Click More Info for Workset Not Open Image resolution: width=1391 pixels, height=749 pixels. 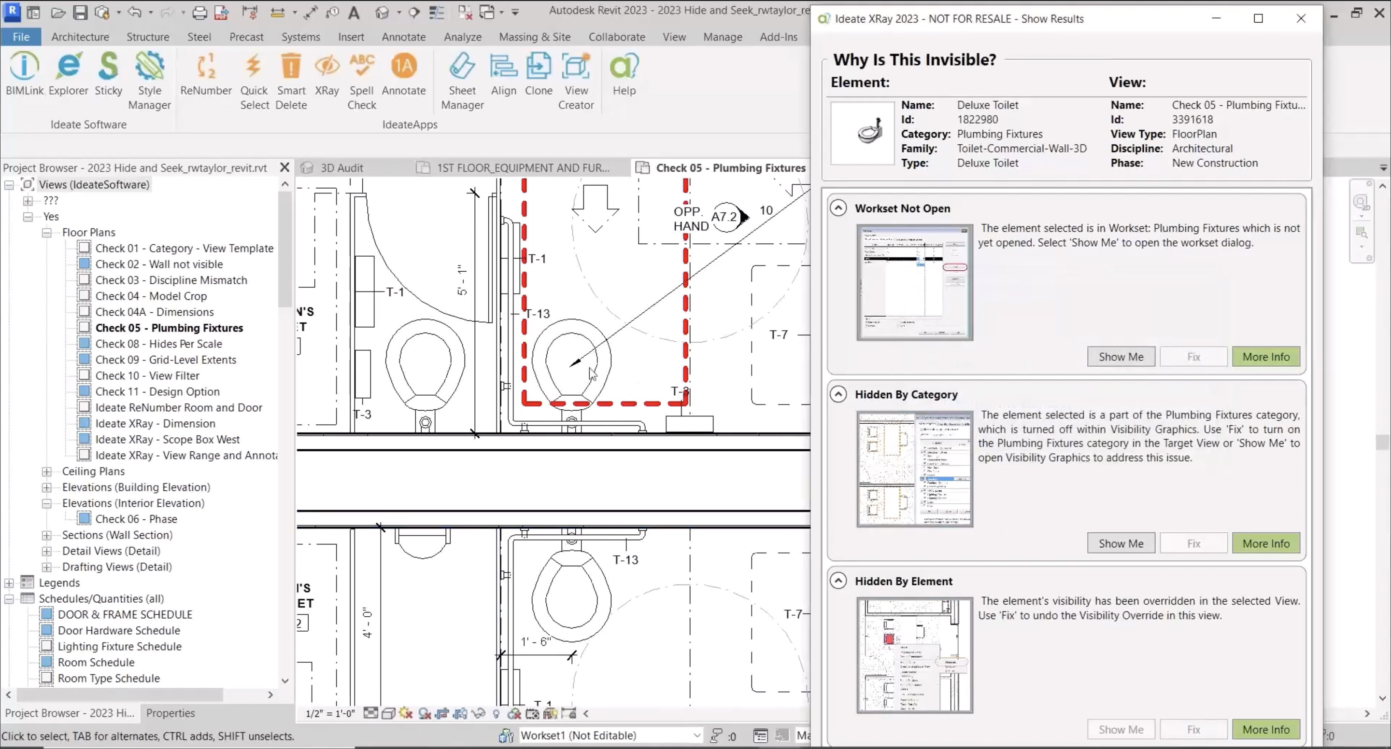pos(1266,357)
